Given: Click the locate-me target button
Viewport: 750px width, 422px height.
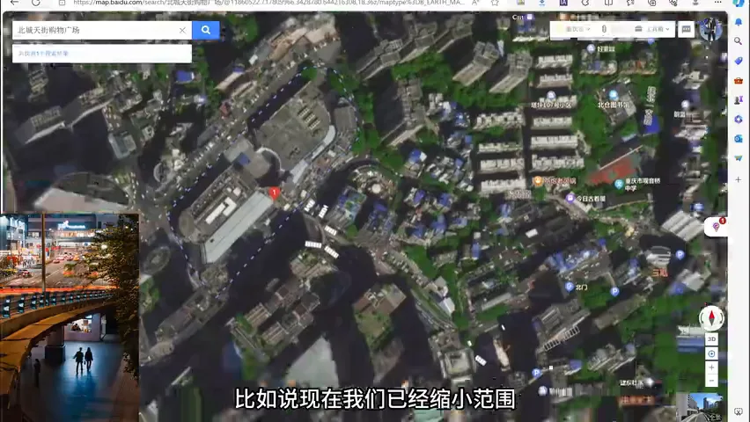Looking at the screenshot, I should pos(711,353).
